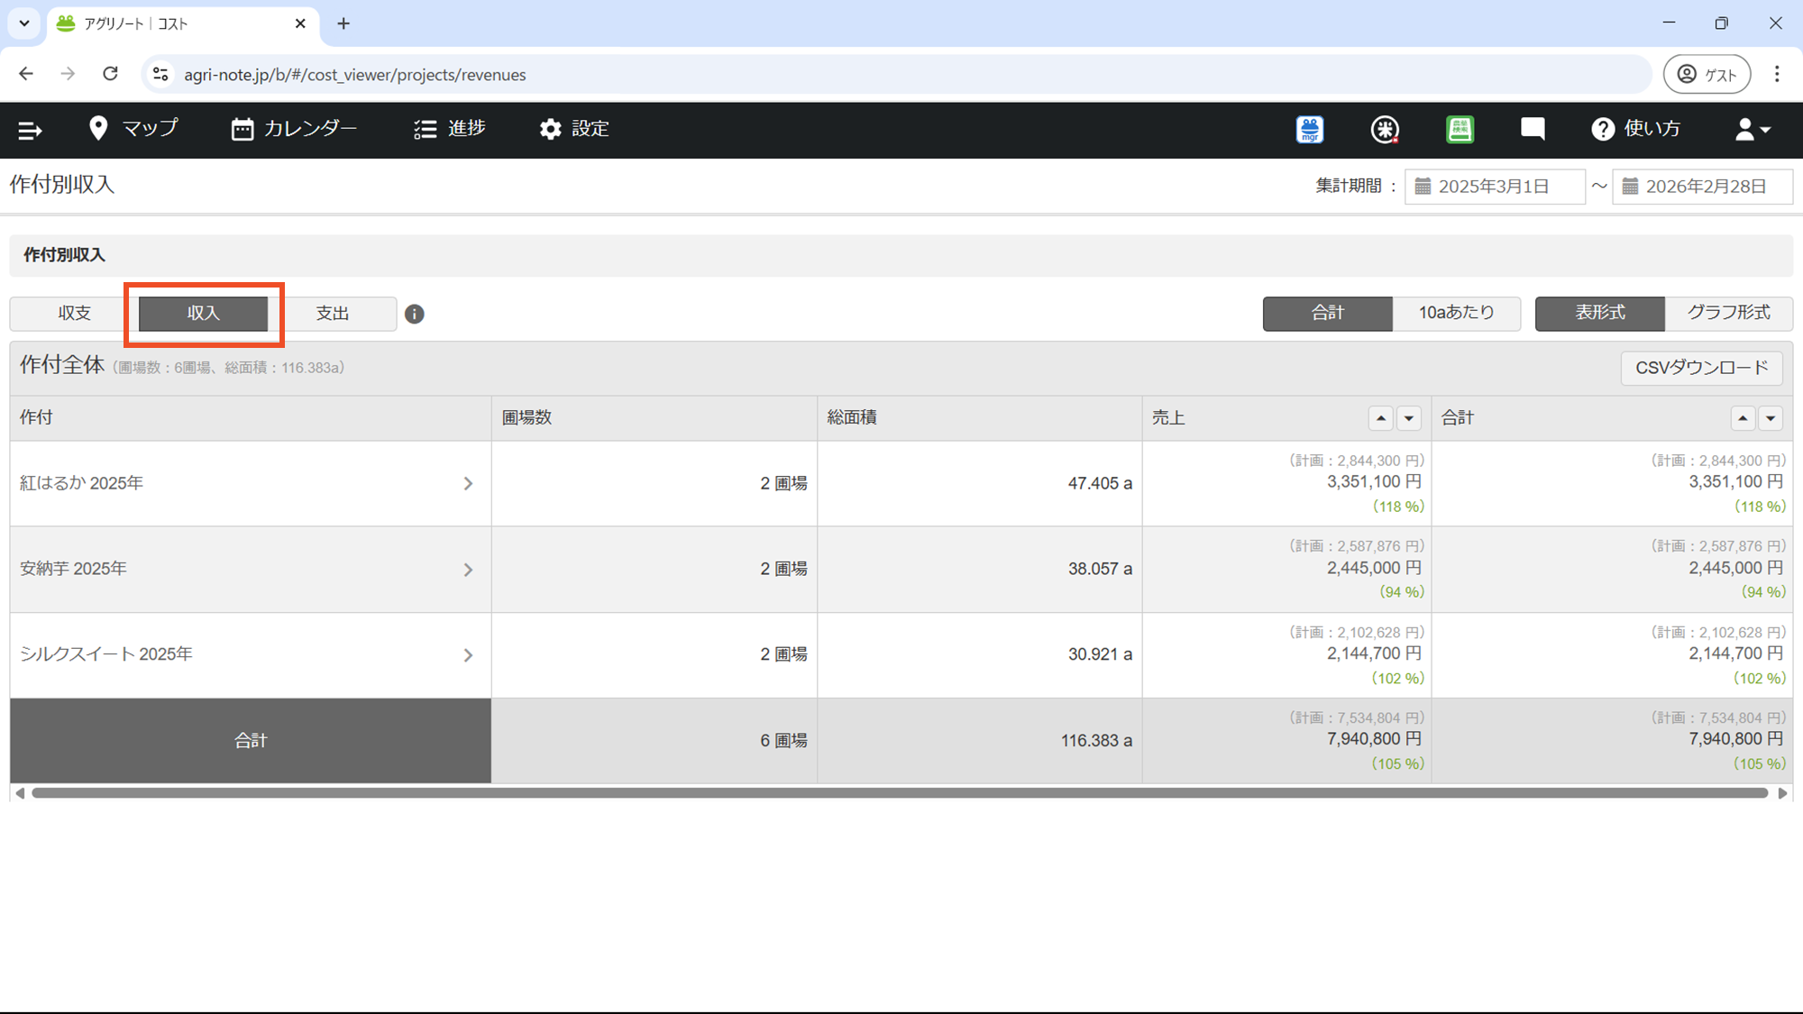The height and width of the screenshot is (1014, 1803).
Task: Open the hamburger sidebar menu icon
Action: click(30, 130)
